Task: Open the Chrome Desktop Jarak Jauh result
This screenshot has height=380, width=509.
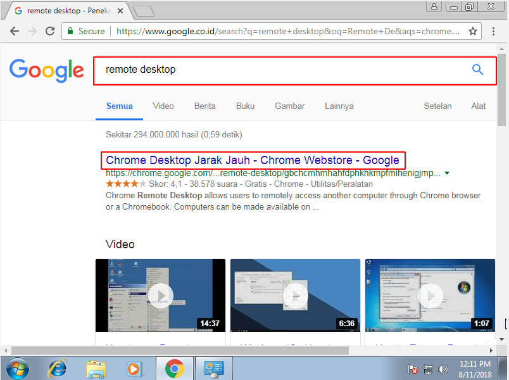Action: (252, 160)
